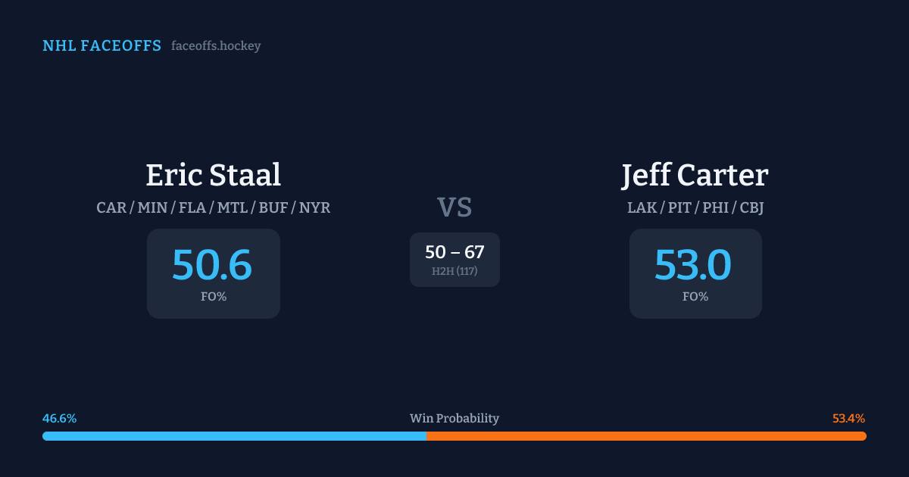Click the 53.4% win probability label

[x=848, y=419]
